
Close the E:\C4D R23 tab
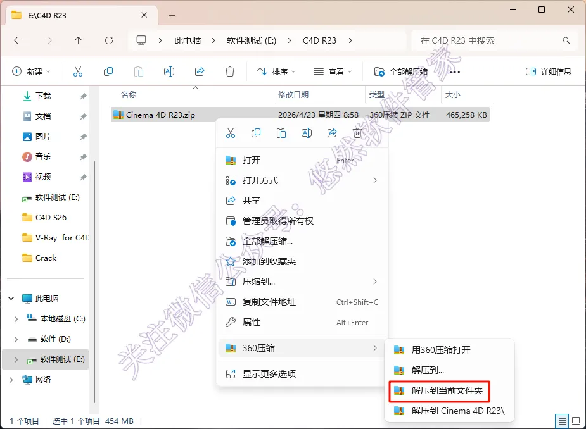click(144, 15)
